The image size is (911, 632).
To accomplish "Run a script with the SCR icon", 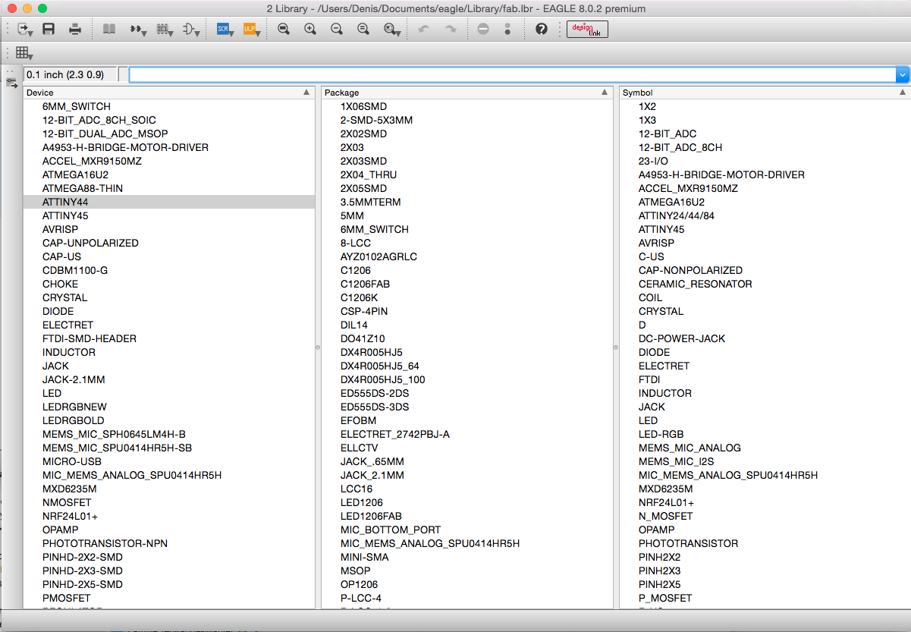I will [x=225, y=30].
